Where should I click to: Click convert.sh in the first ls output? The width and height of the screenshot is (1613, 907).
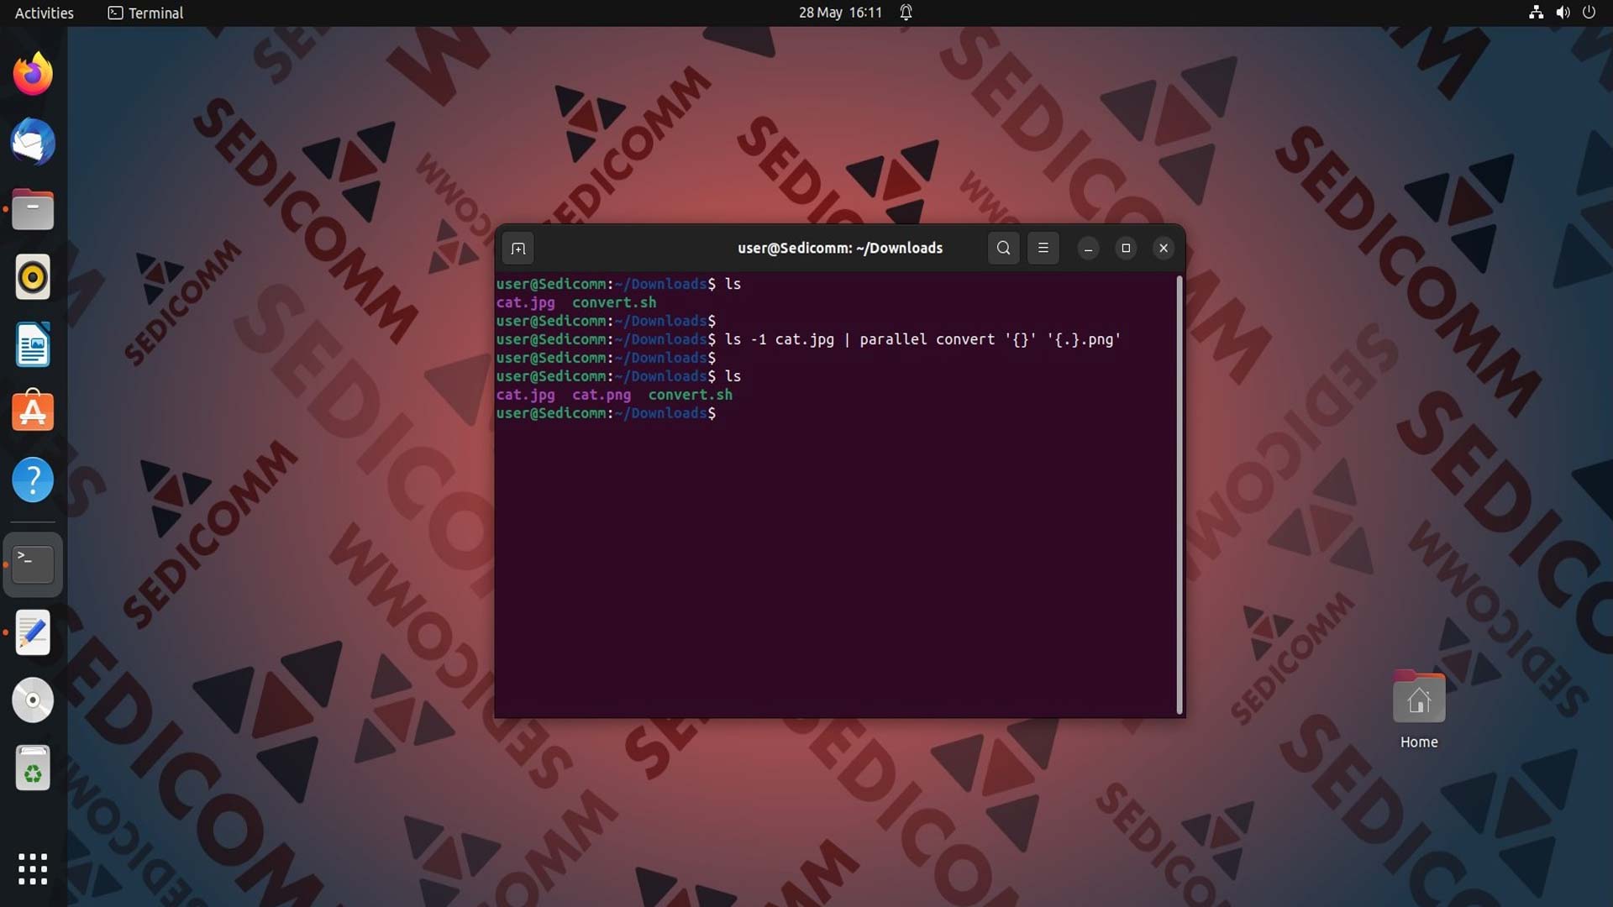[614, 302]
